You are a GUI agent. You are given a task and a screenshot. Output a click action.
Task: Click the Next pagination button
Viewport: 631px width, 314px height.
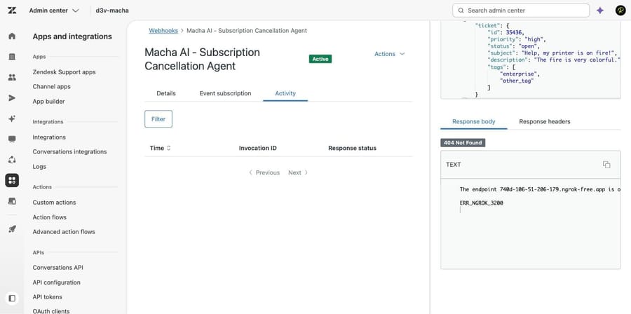298,172
